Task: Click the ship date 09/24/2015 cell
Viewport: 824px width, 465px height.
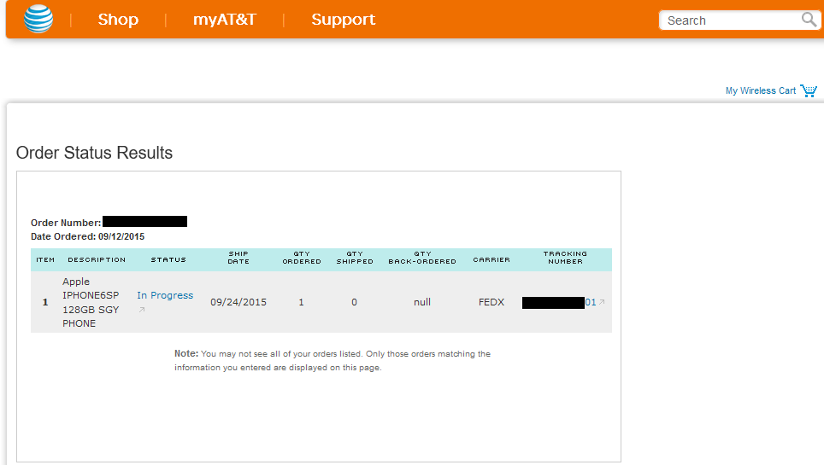Action: [238, 302]
